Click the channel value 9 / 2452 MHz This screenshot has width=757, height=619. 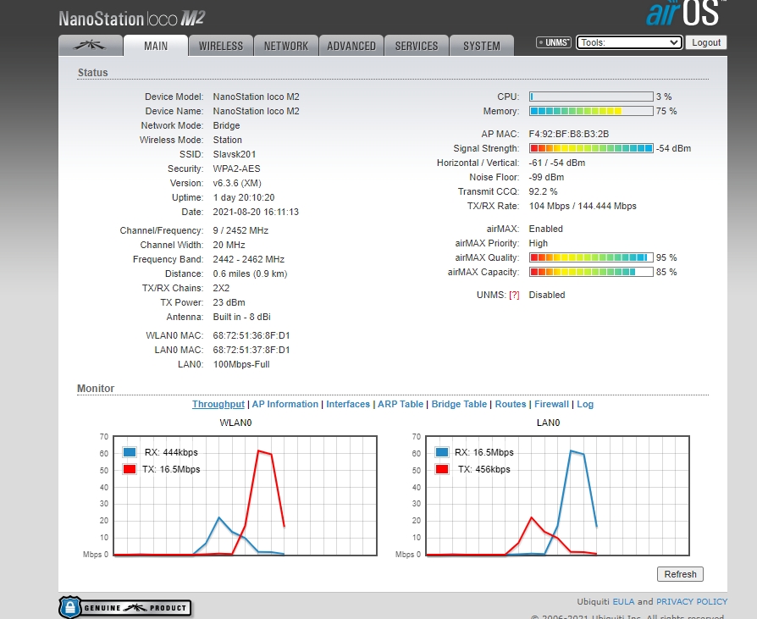click(x=240, y=230)
